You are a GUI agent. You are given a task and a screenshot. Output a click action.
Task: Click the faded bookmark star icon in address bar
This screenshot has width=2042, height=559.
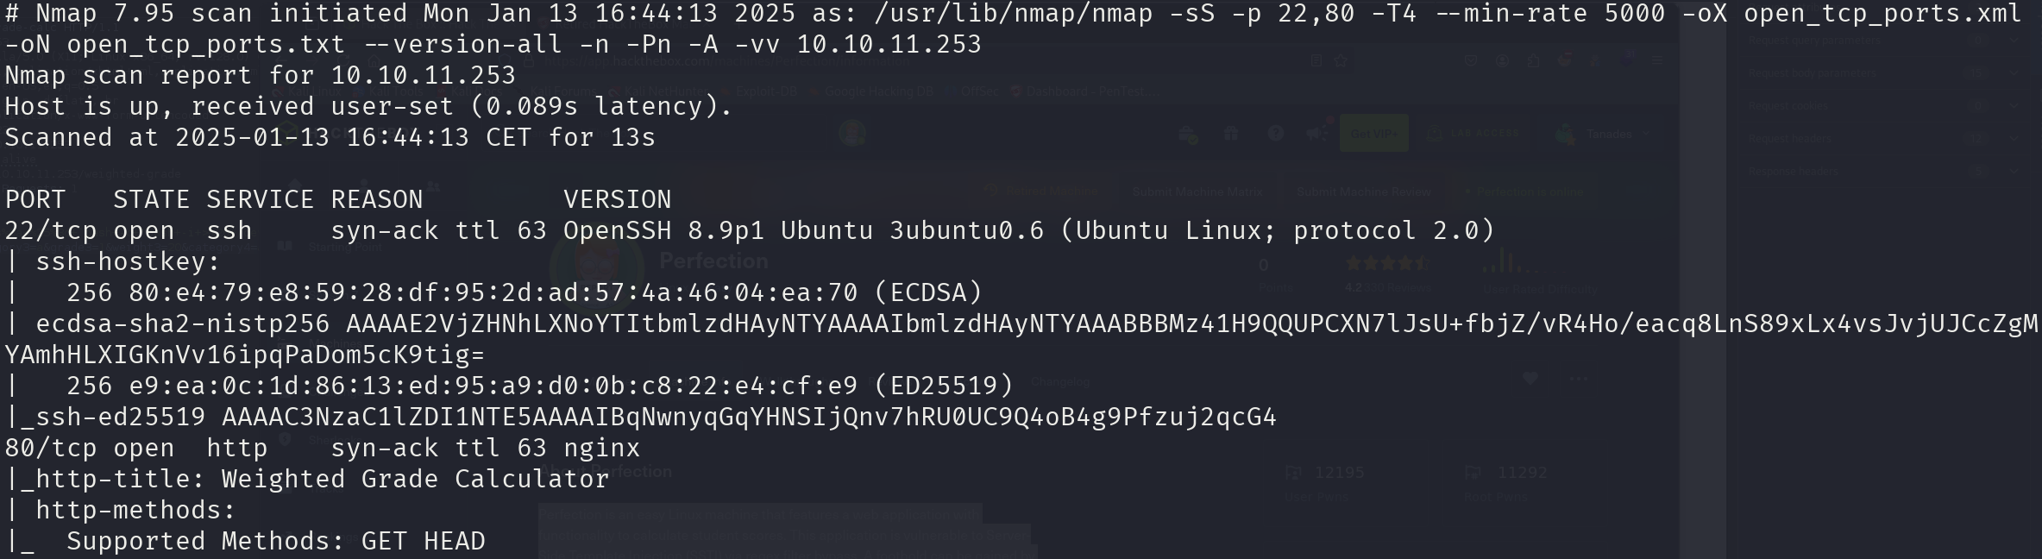coord(1341,60)
